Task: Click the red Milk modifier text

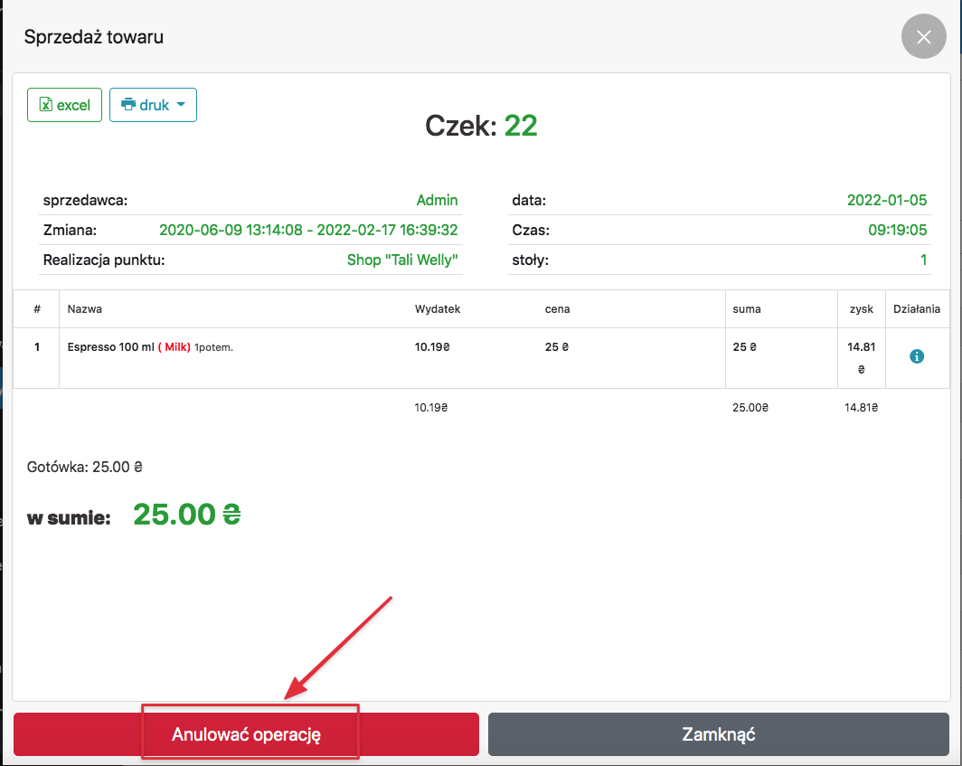Action: click(x=174, y=347)
